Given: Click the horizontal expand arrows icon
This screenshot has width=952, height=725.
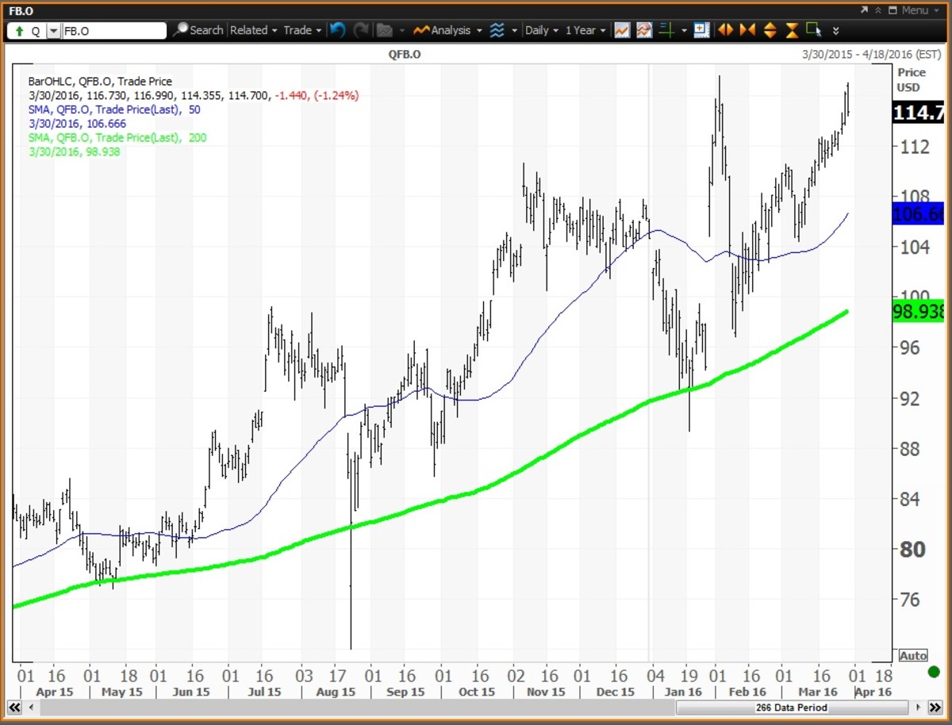Looking at the screenshot, I should (x=725, y=30).
